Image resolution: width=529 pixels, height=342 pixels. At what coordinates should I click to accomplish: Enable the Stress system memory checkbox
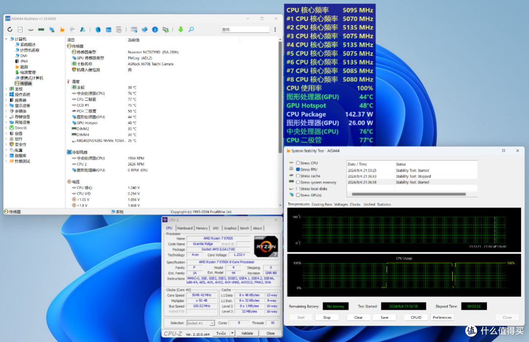[x=298, y=182]
